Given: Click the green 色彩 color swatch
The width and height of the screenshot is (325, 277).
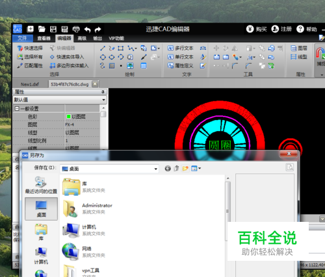Looking at the screenshot, I should (x=68, y=117).
